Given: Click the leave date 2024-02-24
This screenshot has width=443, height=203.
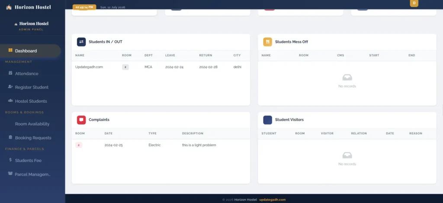Looking at the screenshot, I should pos(174,67).
